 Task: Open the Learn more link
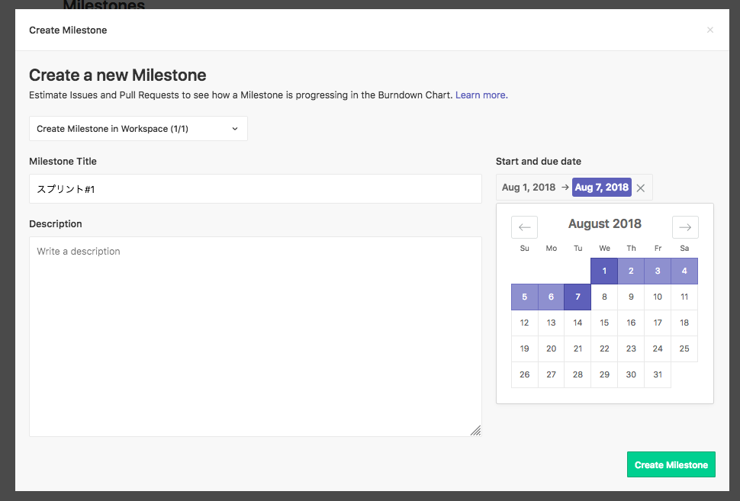tap(481, 95)
